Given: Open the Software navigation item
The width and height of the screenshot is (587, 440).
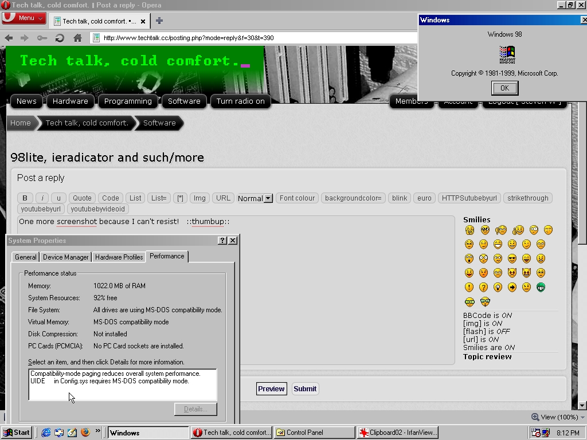Looking at the screenshot, I should (x=184, y=101).
